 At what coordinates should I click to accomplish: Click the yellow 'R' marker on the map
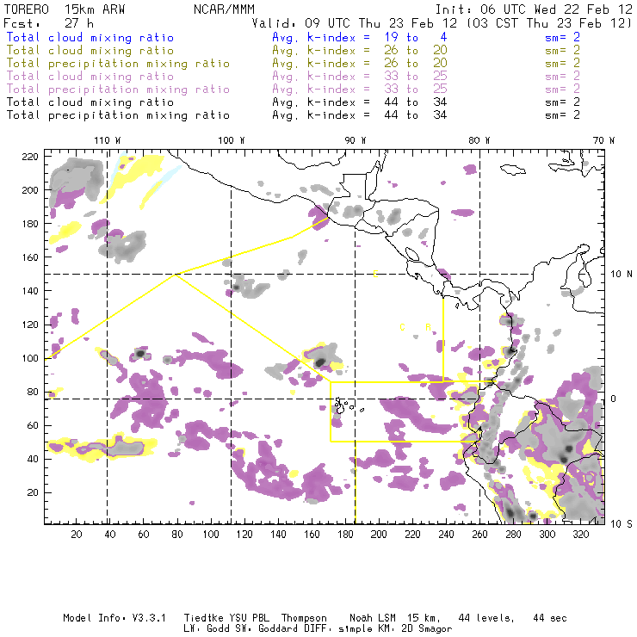(428, 327)
